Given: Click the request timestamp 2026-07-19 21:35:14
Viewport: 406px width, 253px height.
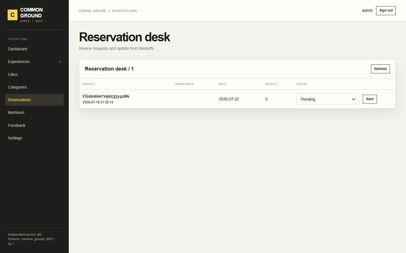Looking at the screenshot, I should pyautogui.click(x=98, y=102).
